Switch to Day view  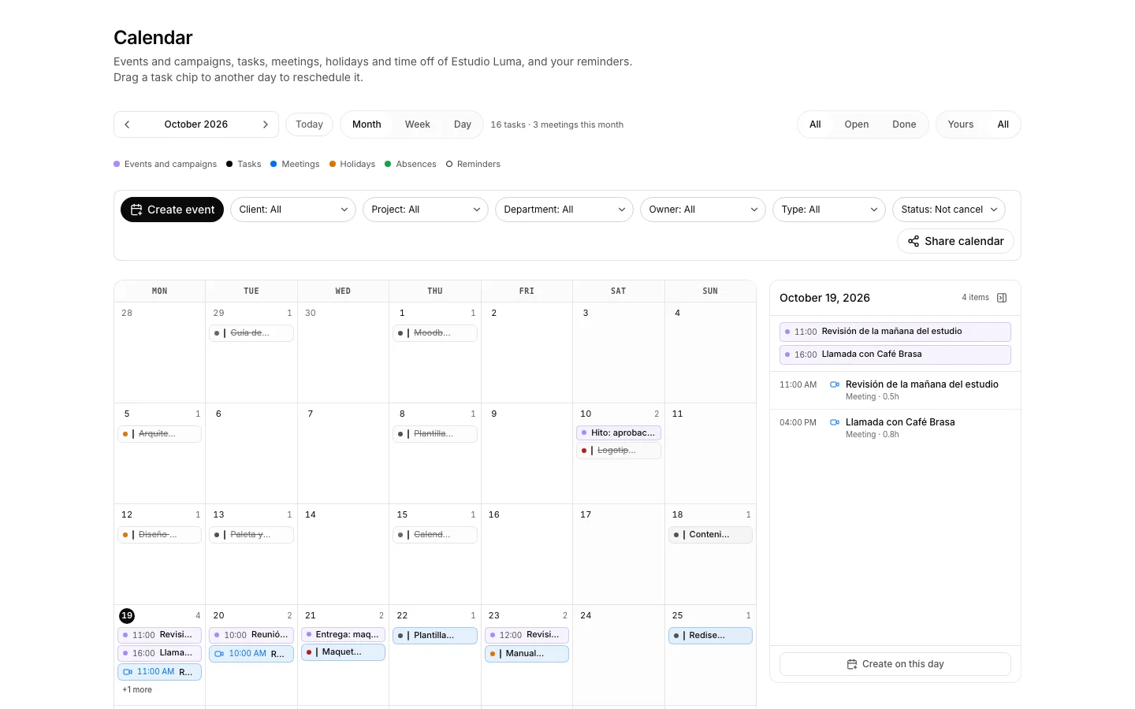(x=463, y=124)
